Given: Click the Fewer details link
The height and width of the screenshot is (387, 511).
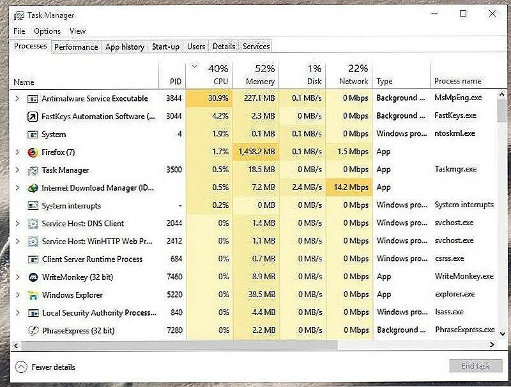Looking at the screenshot, I should coord(54,367).
